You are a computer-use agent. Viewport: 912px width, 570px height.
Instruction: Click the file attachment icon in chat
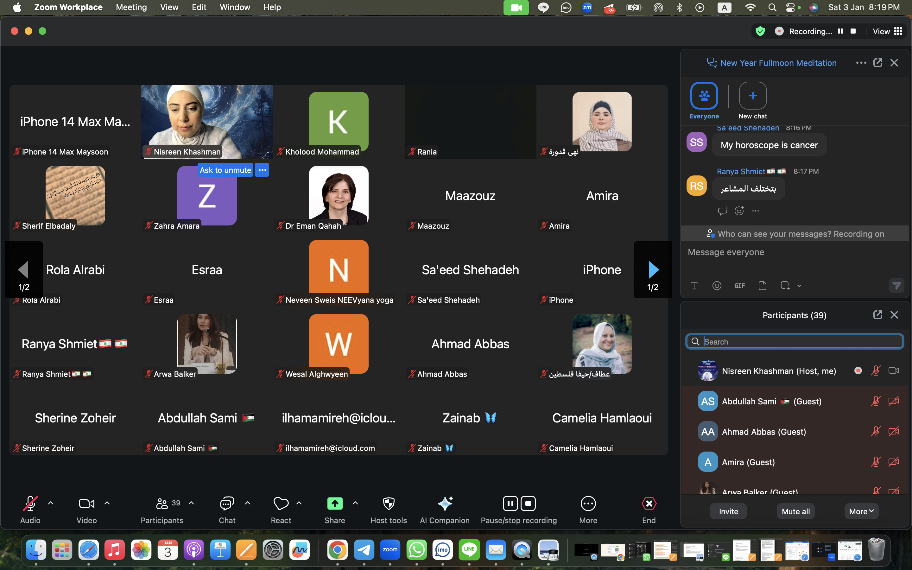click(763, 286)
